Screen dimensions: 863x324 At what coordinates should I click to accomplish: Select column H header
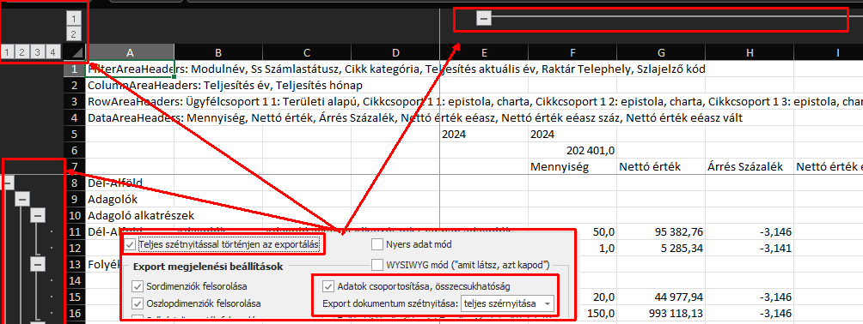pyautogui.click(x=750, y=52)
